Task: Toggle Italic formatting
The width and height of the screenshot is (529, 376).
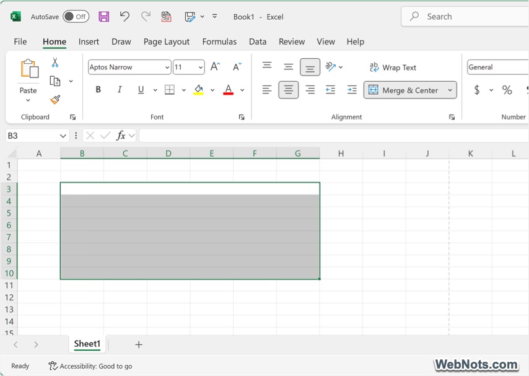Action: point(120,90)
